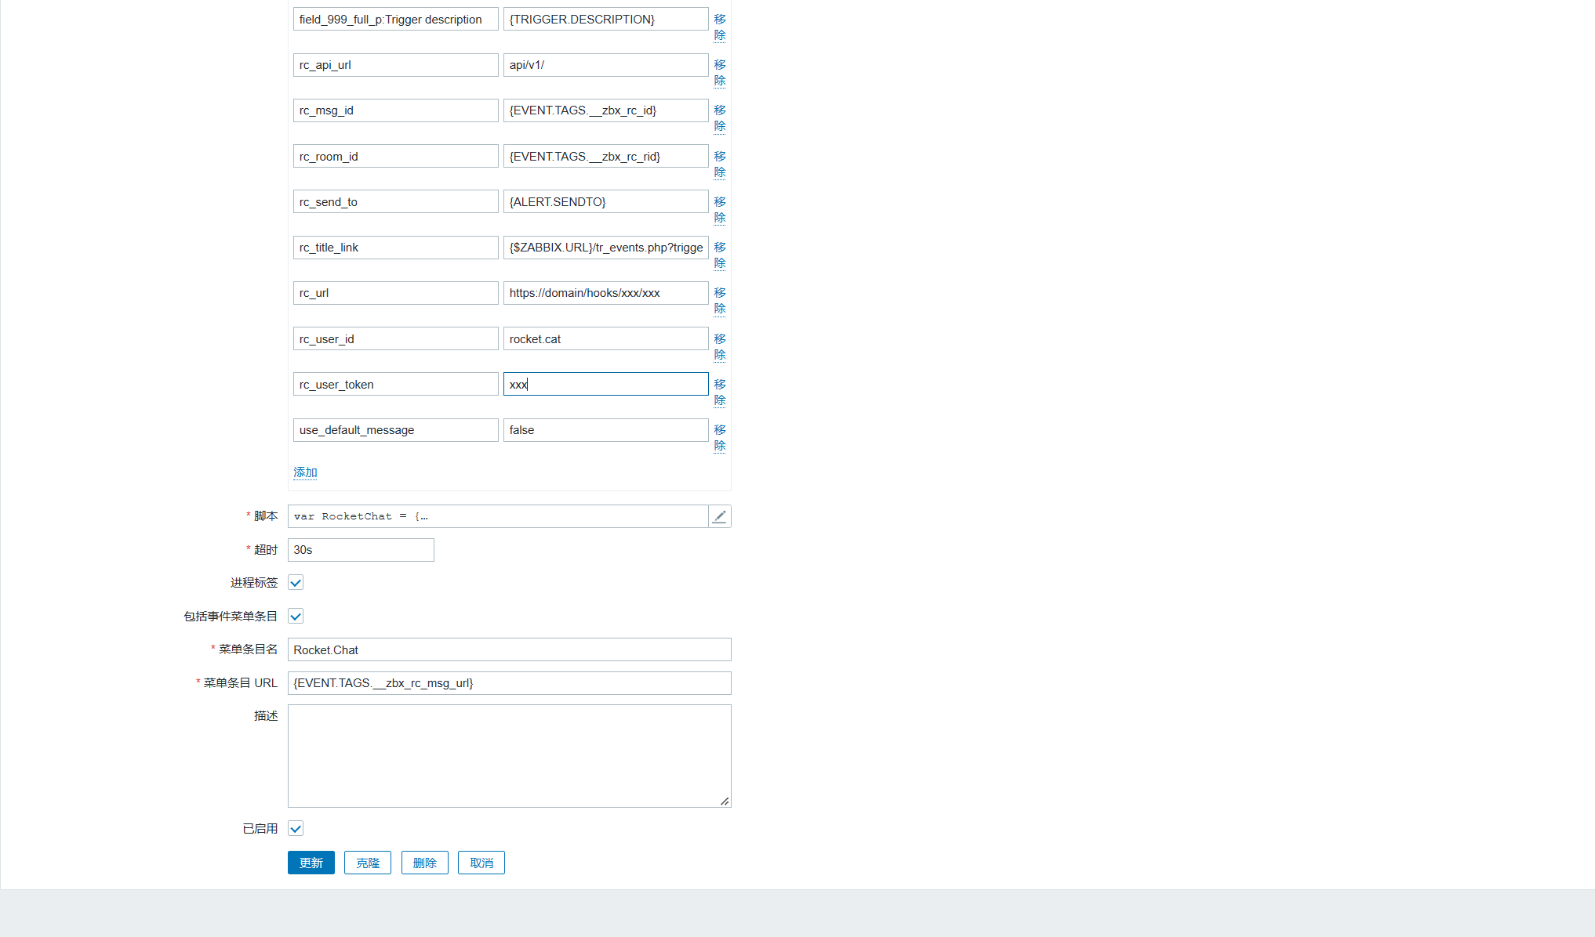1595x937 pixels.
Task: Click the rc_url value field
Action: click(x=605, y=293)
